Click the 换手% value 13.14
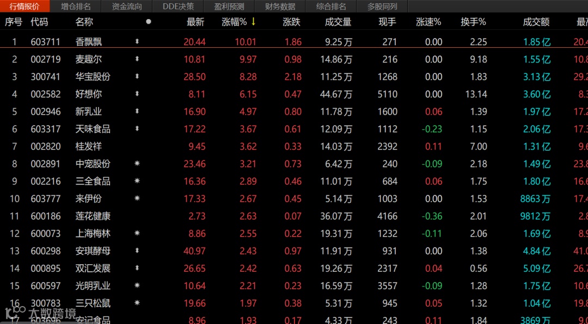The height and width of the screenshot is (324, 588). [476, 94]
